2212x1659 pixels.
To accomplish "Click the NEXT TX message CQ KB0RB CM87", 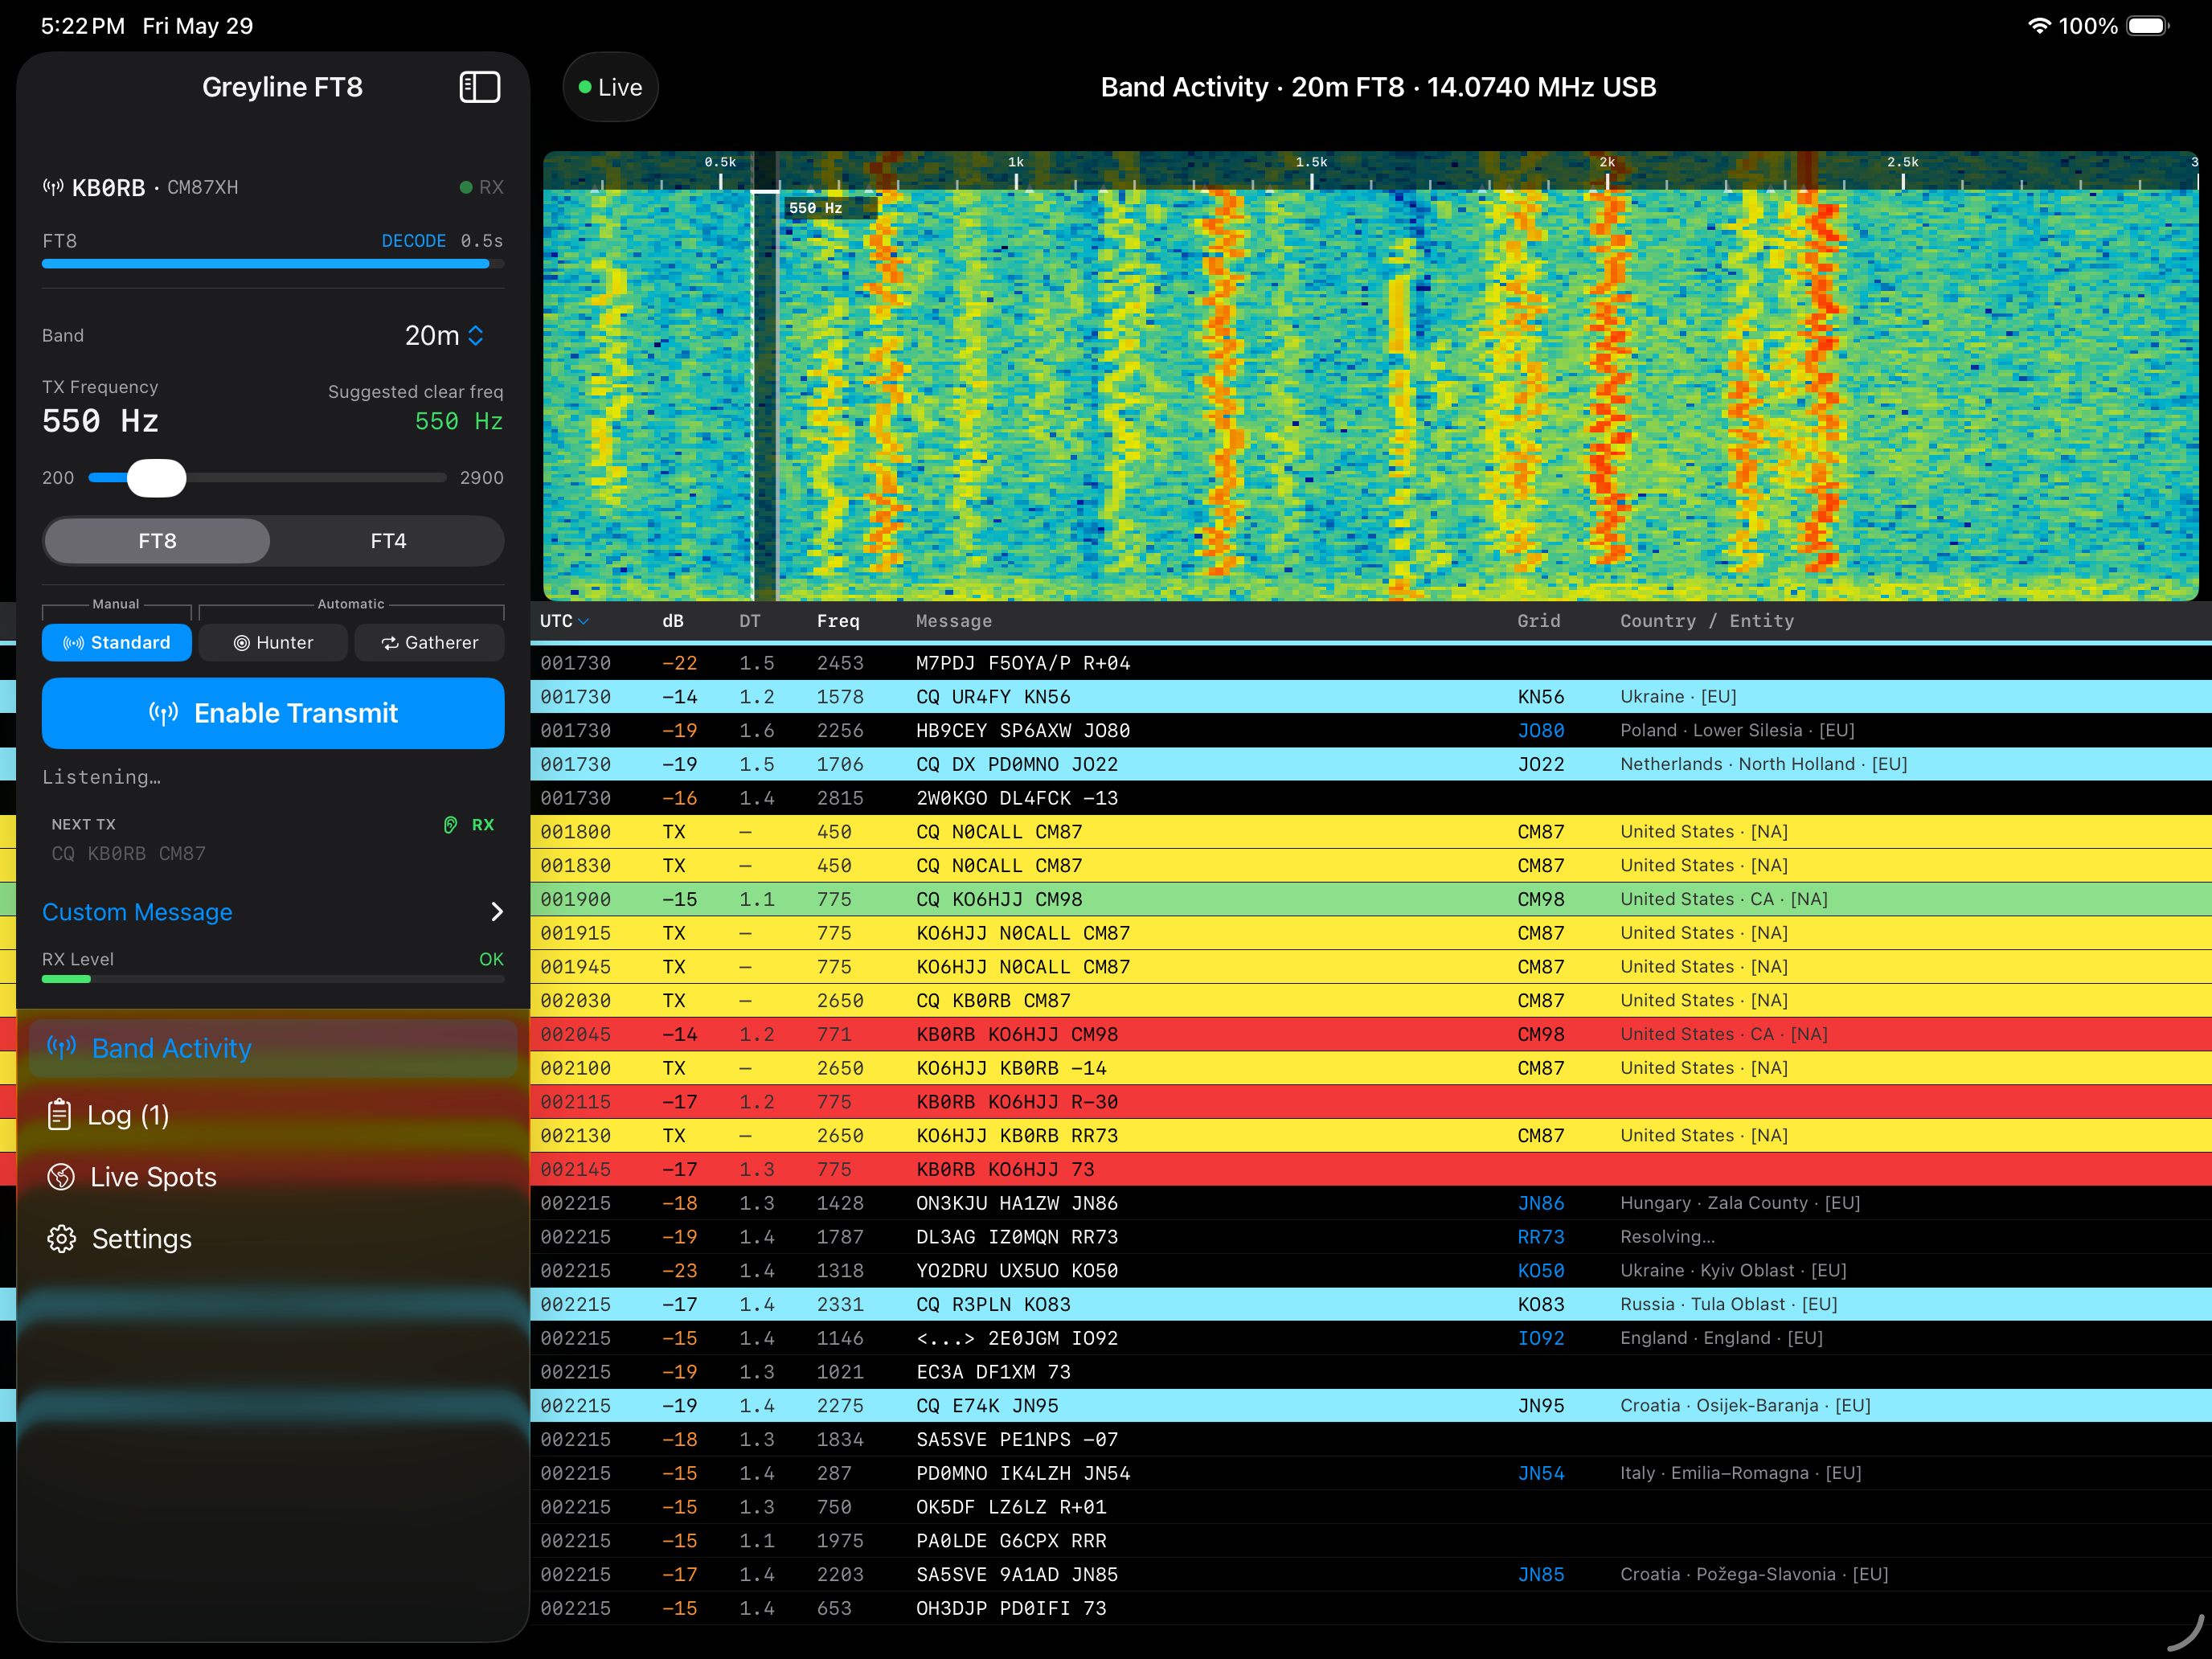I will [x=129, y=853].
